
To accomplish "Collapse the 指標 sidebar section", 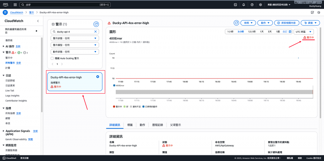I will 4,108.
